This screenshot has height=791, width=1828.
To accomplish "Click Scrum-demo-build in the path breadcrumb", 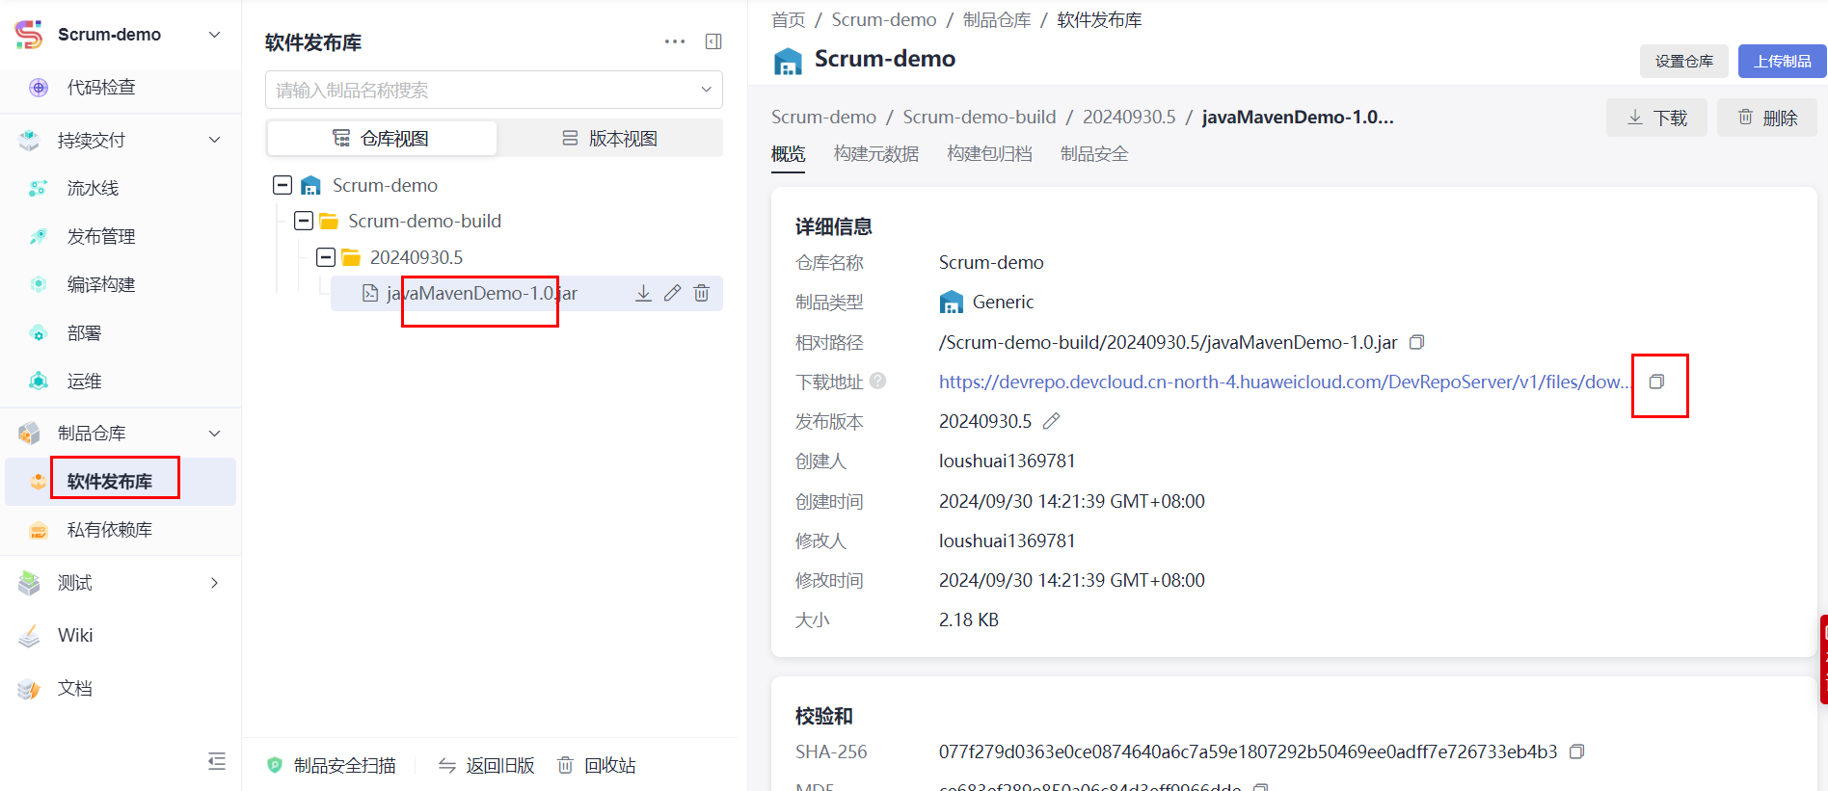I will pos(980,117).
